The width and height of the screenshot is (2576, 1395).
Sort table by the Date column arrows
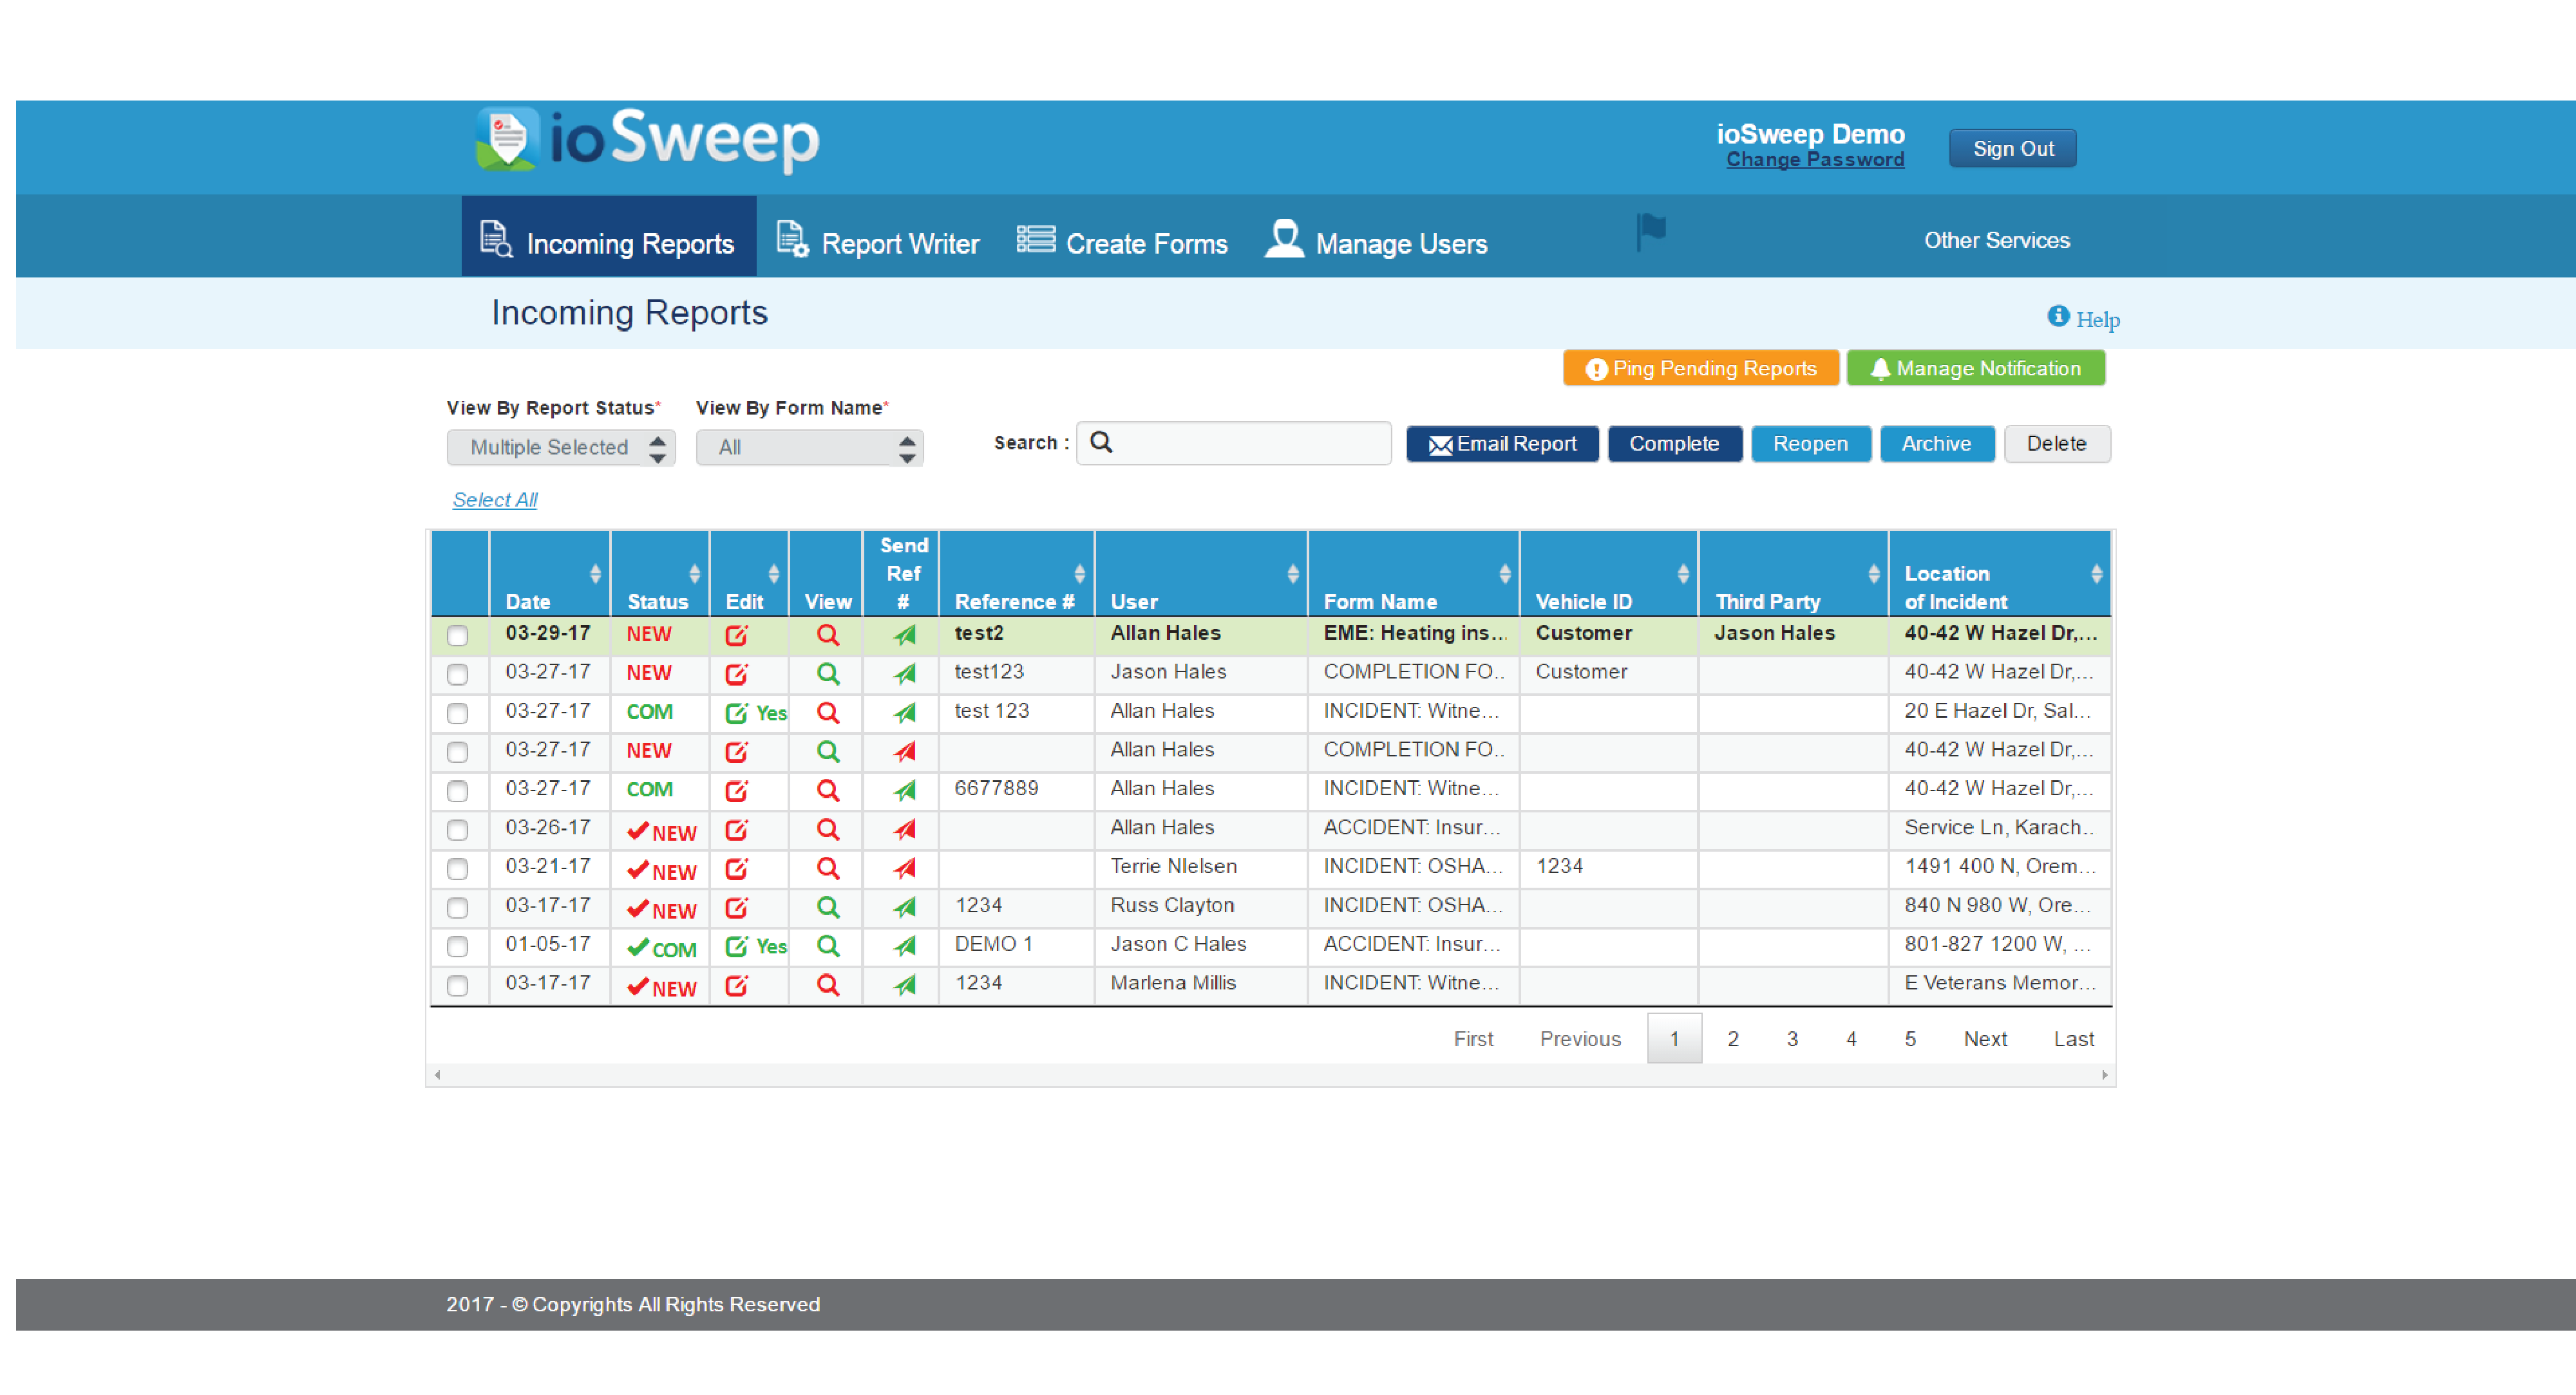[595, 574]
